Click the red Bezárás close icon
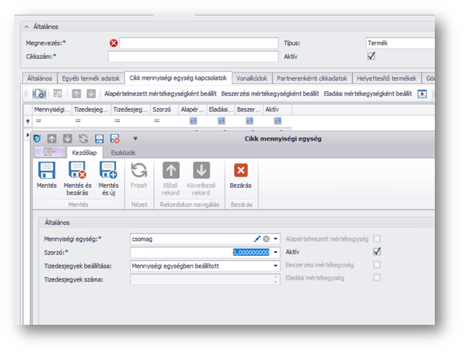 (x=241, y=171)
